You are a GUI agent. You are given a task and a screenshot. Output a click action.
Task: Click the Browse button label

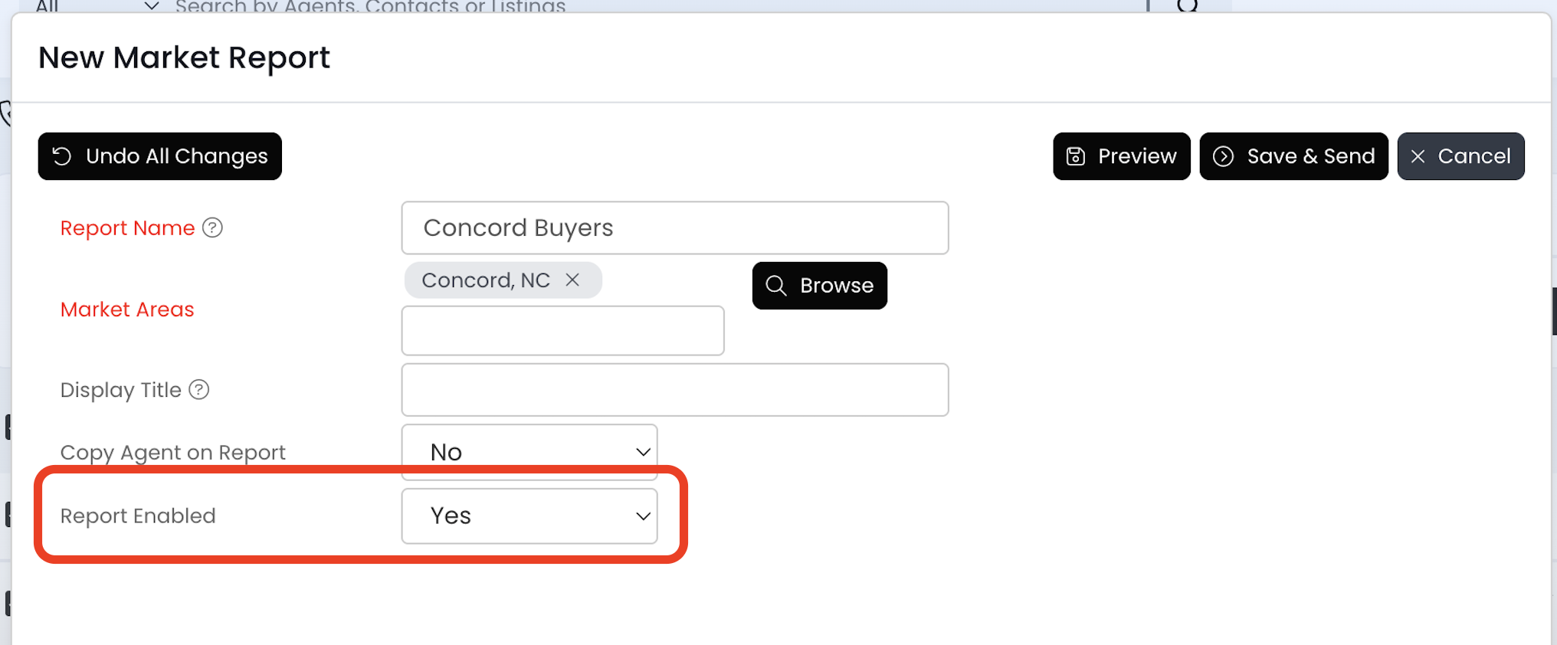click(837, 286)
